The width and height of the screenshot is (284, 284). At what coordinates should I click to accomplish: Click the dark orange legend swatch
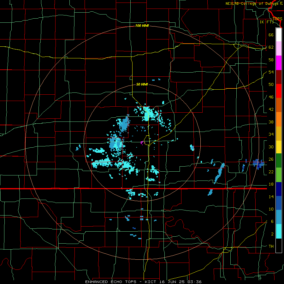point(279,105)
